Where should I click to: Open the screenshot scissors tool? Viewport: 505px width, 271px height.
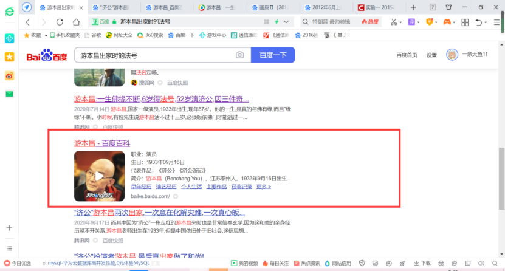pos(394,22)
